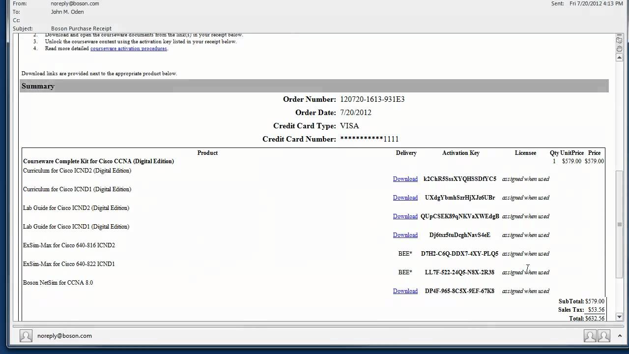Click activation key D7H2-C6Q-DDX7-4XY-PLQ5

pos(459,254)
